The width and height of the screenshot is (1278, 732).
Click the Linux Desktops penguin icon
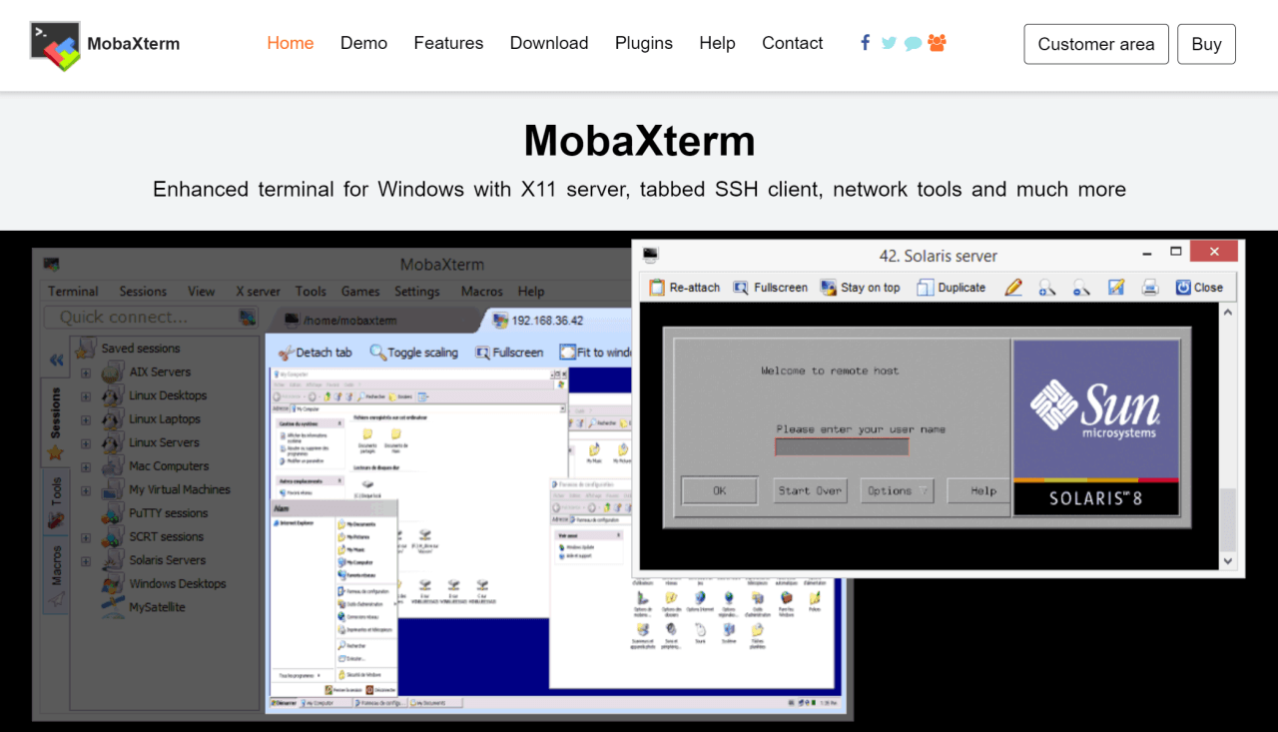(x=113, y=395)
